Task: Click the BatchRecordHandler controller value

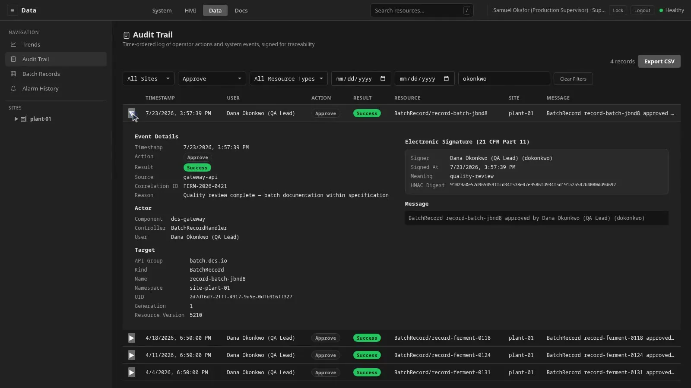Action: tap(199, 228)
